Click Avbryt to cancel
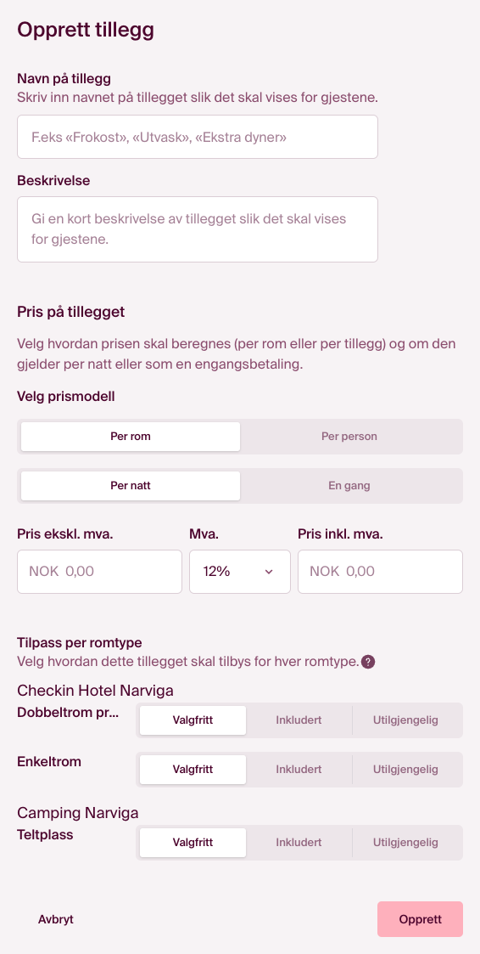This screenshot has height=954, width=480. coord(56,919)
